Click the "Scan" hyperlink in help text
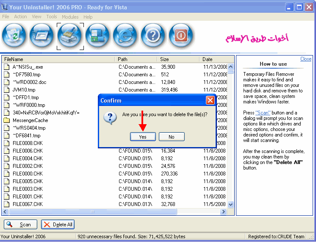Screen dimensions: 316x242 click(x=263, y=113)
